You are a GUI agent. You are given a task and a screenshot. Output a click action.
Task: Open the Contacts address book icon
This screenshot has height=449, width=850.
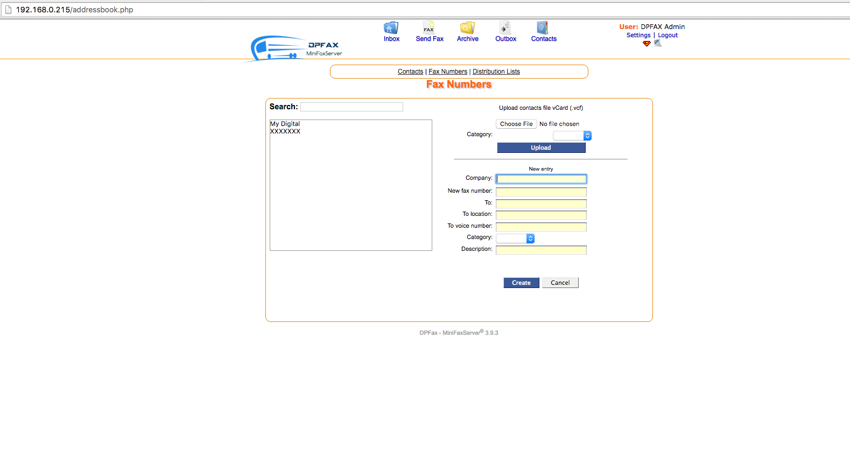542,28
